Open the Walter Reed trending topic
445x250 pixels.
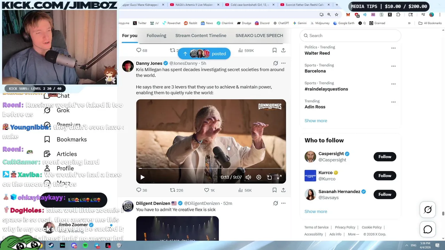pos(317,53)
